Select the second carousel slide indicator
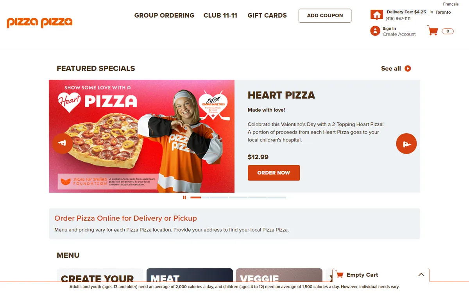This screenshot has width=469, height=293. coord(219,198)
